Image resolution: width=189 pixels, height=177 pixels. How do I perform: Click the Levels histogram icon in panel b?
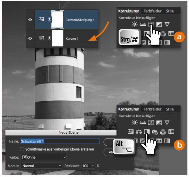coord(142,123)
